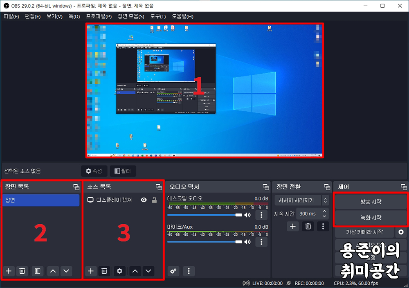Open 프로파일(P) menu
409x288 pixels.
click(99, 16)
